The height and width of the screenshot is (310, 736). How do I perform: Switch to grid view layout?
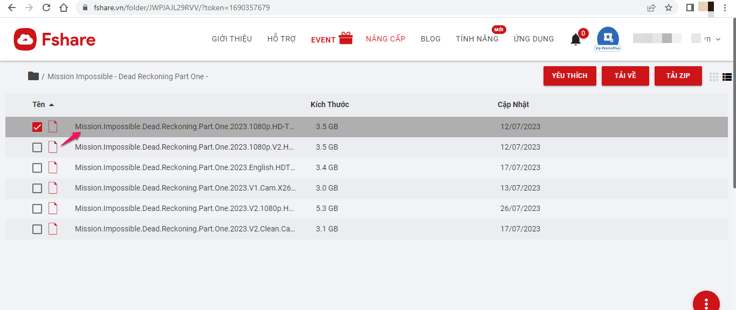tap(714, 76)
